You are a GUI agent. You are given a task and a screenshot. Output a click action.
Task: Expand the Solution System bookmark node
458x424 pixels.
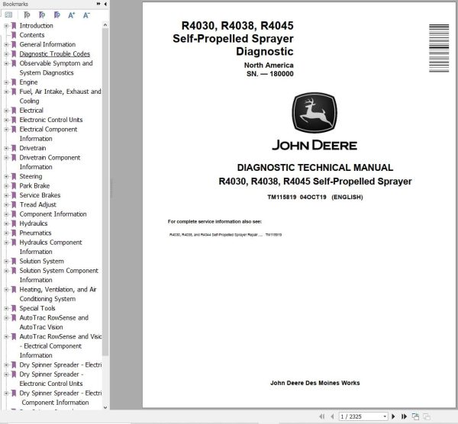[6, 262]
